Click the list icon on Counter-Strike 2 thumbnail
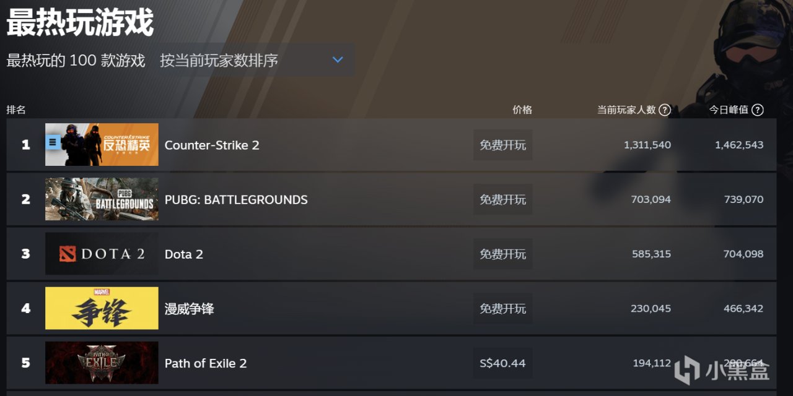793x396 pixels. click(x=53, y=143)
